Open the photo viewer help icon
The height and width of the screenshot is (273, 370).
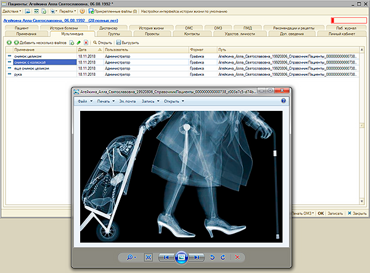pyautogui.click(x=283, y=100)
